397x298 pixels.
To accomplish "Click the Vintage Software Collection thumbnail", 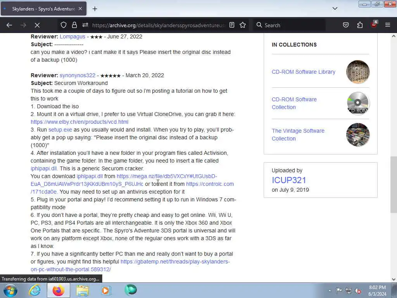I will pos(358,135).
